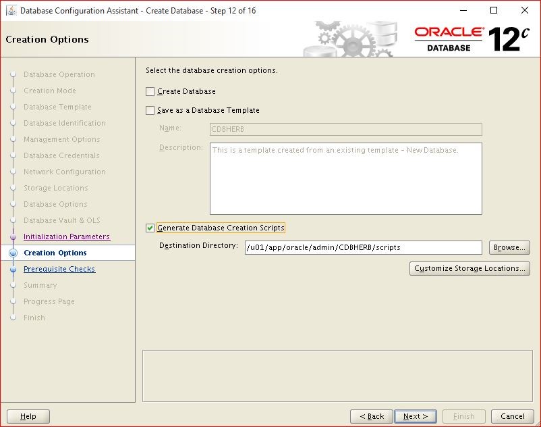Click the template Name field CDBHERB
This screenshot has height=427, width=541.
346,129
